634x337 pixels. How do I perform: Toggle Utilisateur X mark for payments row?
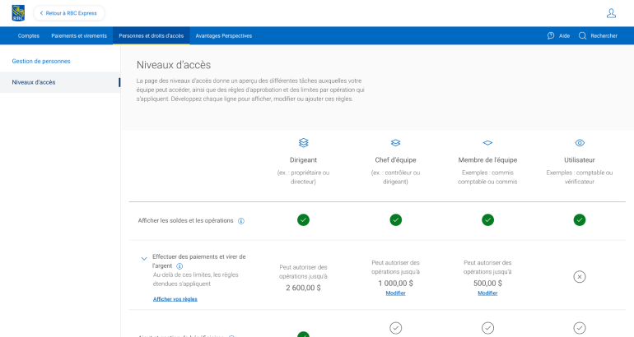click(580, 277)
